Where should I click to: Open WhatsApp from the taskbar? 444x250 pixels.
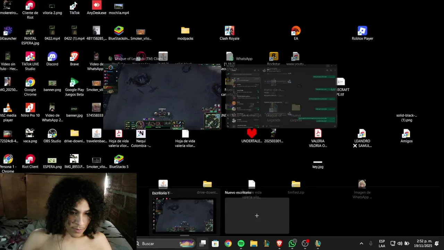292,243
